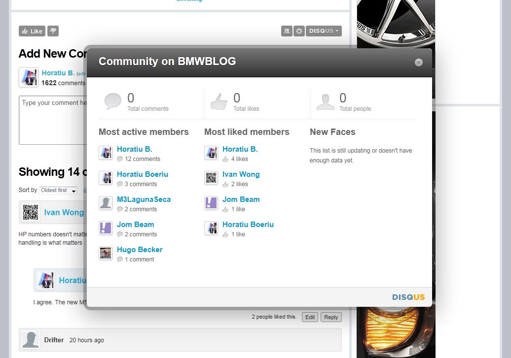Click the DISQUS logo in dialog footer
The width and height of the screenshot is (511, 358).
click(x=408, y=297)
